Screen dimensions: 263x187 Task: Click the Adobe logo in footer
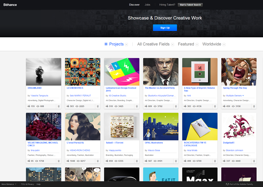pyautogui.click(x=227, y=184)
